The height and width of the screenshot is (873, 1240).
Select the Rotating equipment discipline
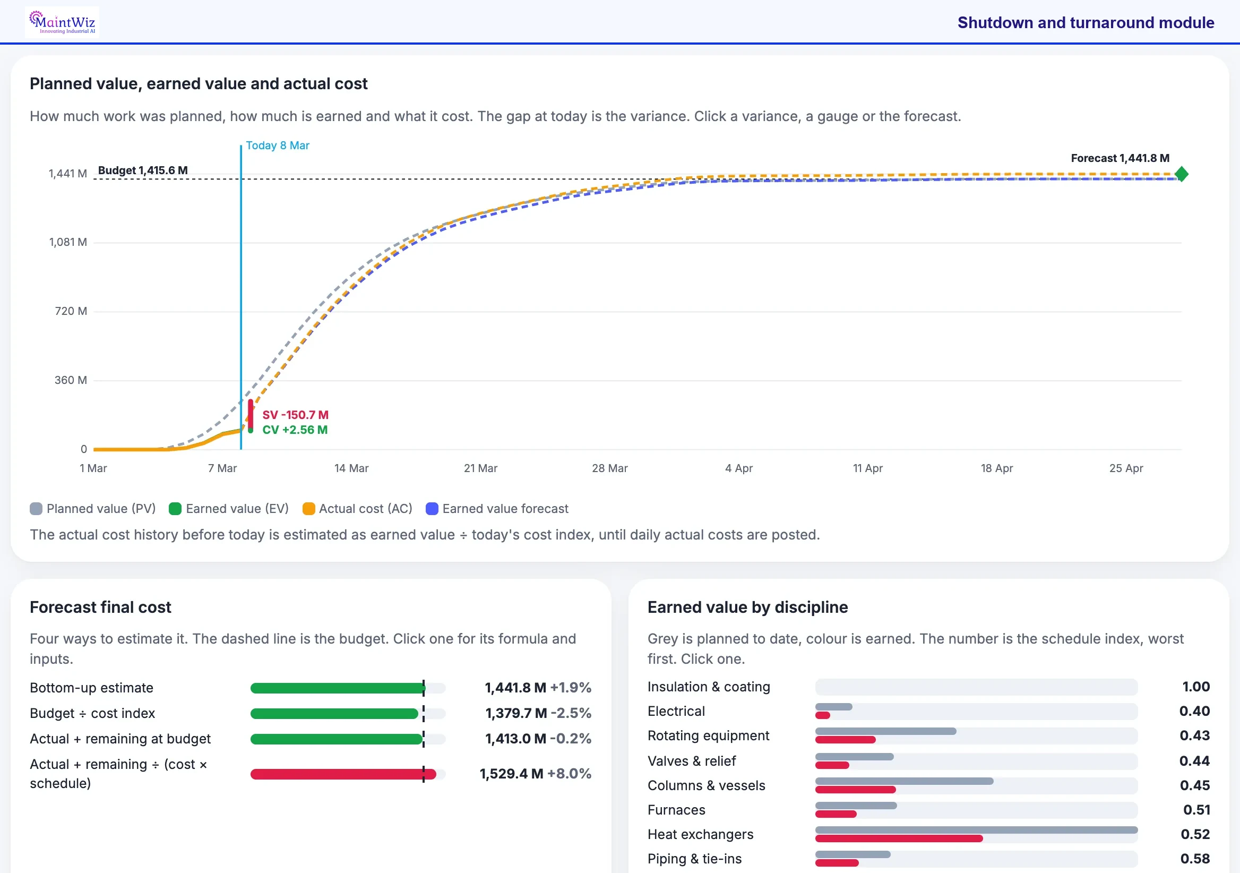point(929,736)
